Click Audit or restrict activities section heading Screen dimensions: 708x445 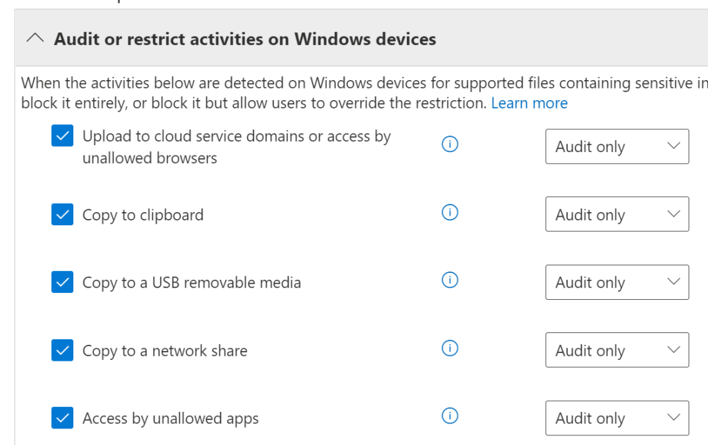pos(245,39)
